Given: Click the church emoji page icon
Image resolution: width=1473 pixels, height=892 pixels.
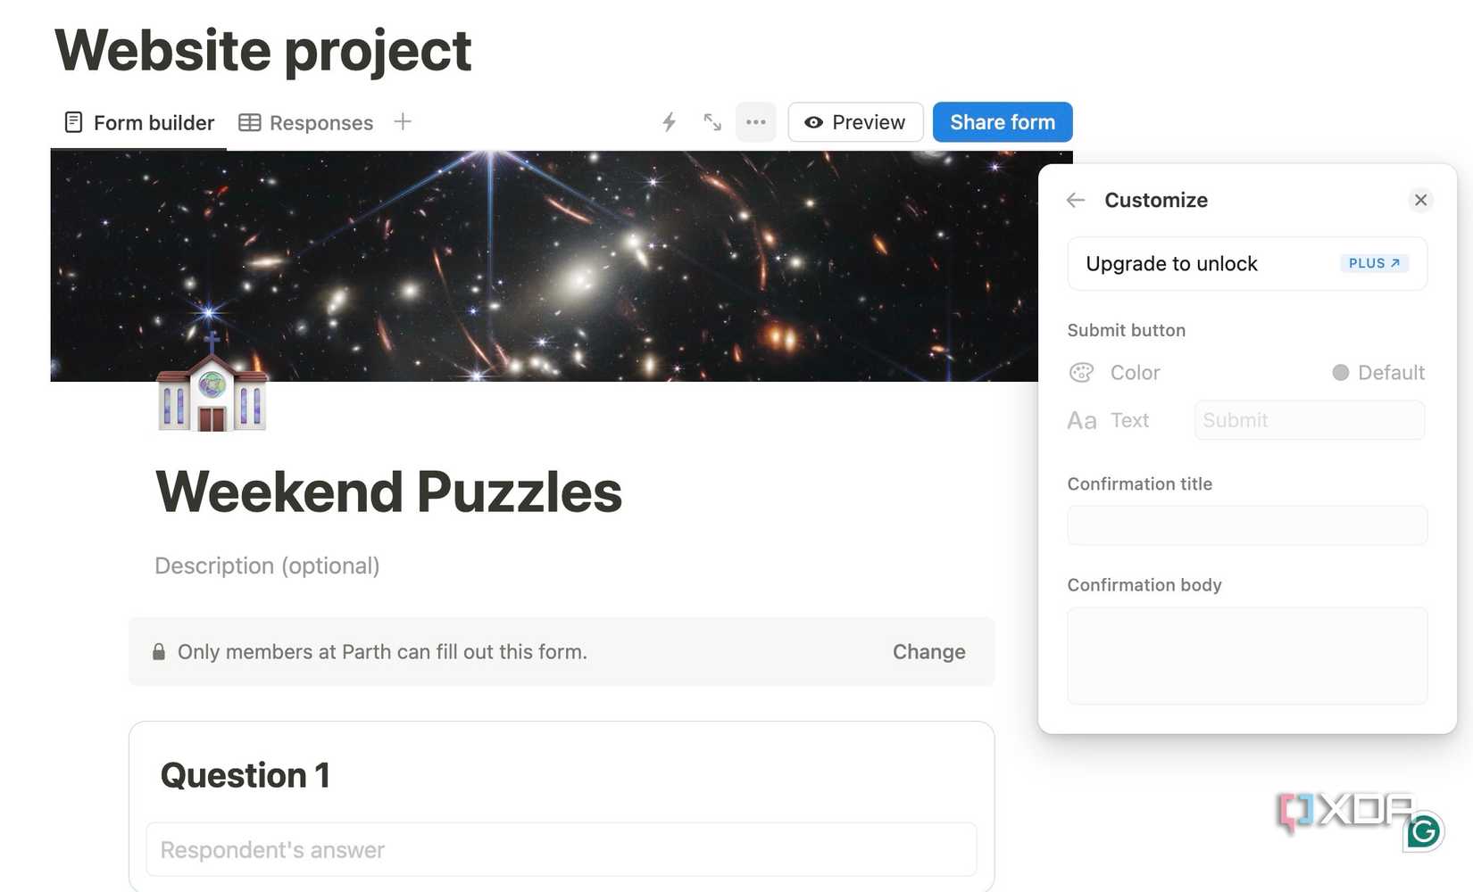Looking at the screenshot, I should click(212, 385).
